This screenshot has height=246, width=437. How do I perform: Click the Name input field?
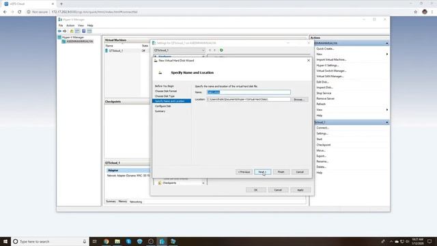(249, 92)
